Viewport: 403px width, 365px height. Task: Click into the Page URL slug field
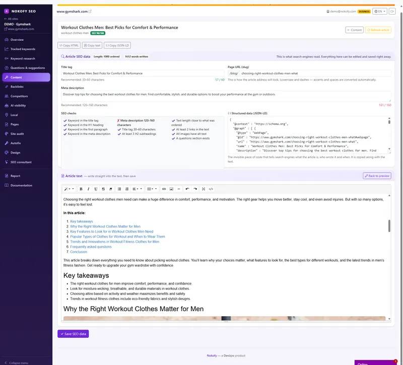pos(315,74)
